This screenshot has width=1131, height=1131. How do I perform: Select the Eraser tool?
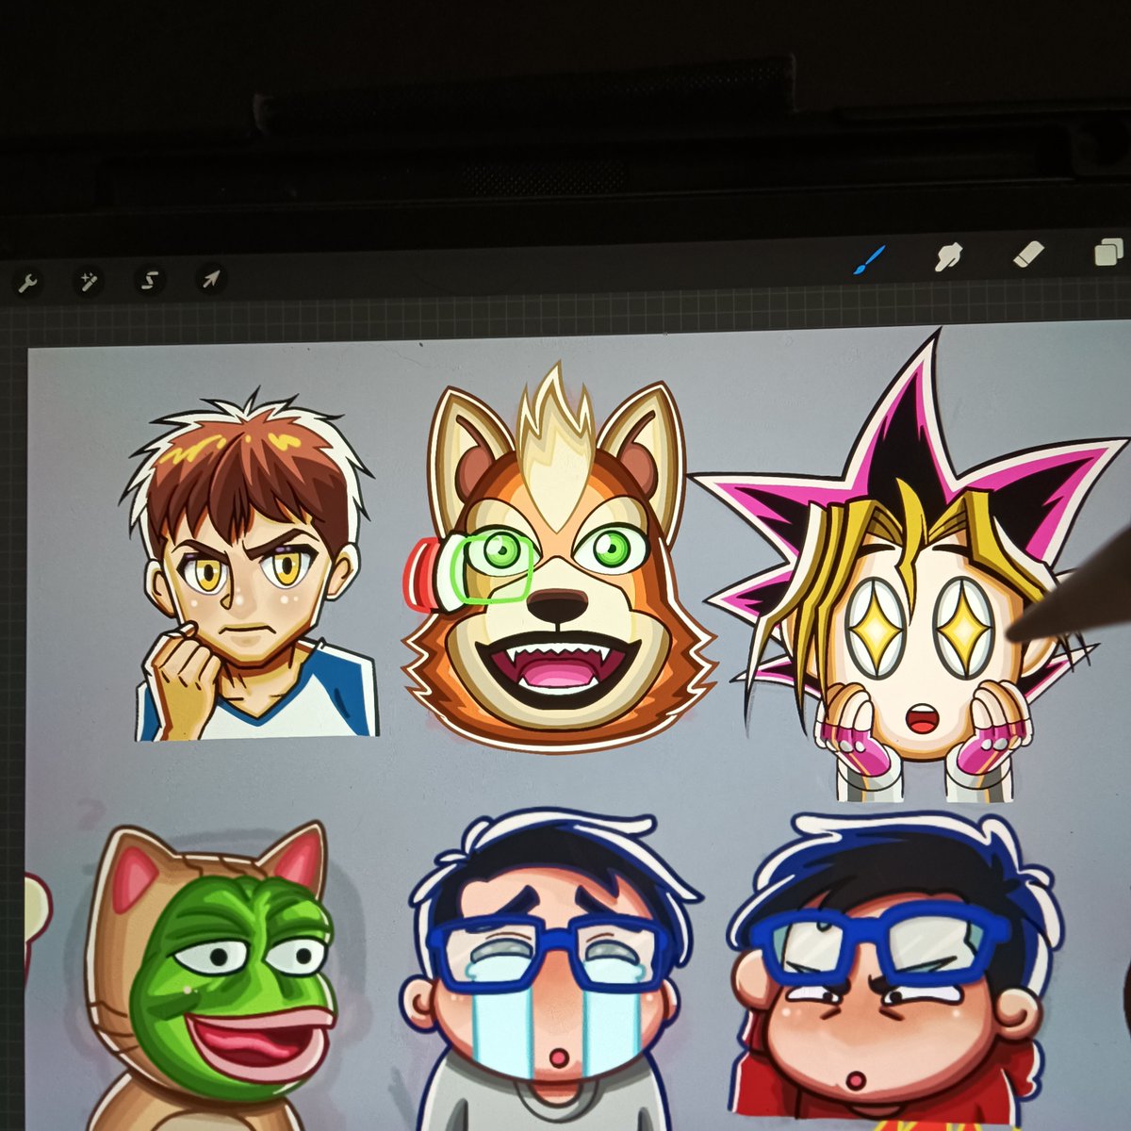point(1027,254)
